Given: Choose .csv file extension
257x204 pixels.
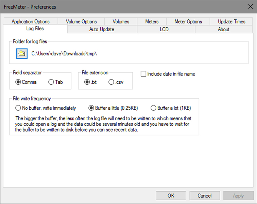Looking at the screenshot, I should click(x=116, y=82).
